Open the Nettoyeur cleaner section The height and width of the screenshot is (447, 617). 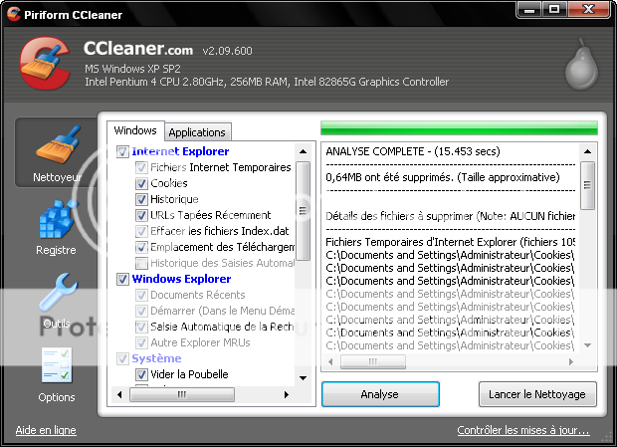point(57,154)
